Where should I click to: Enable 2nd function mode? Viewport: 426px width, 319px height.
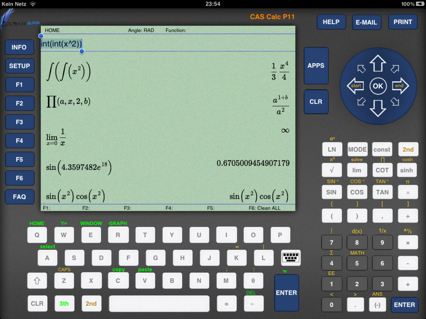tap(408, 149)
